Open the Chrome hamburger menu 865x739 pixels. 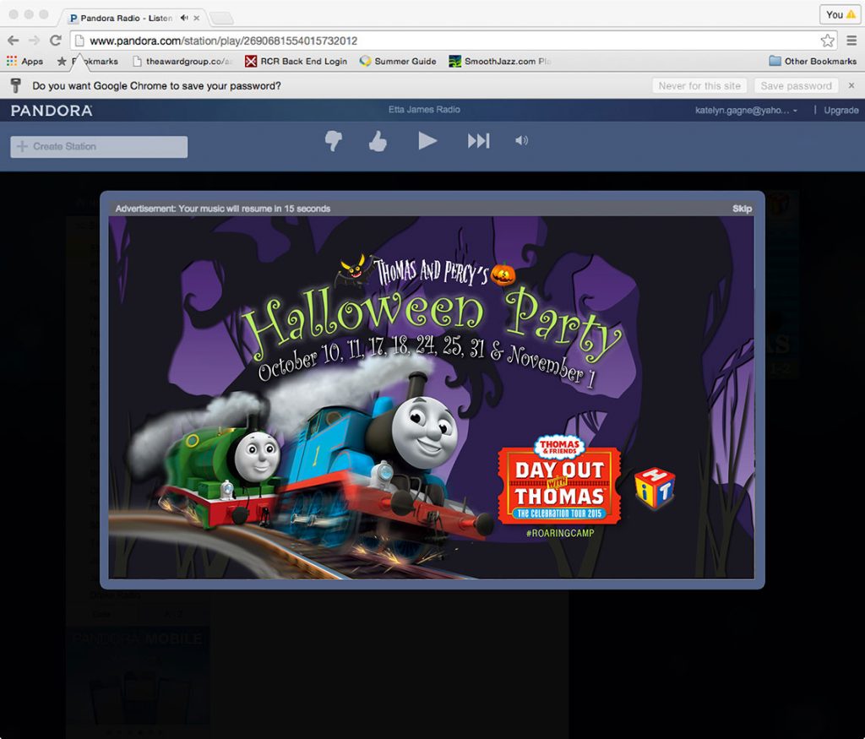(851, 41)
